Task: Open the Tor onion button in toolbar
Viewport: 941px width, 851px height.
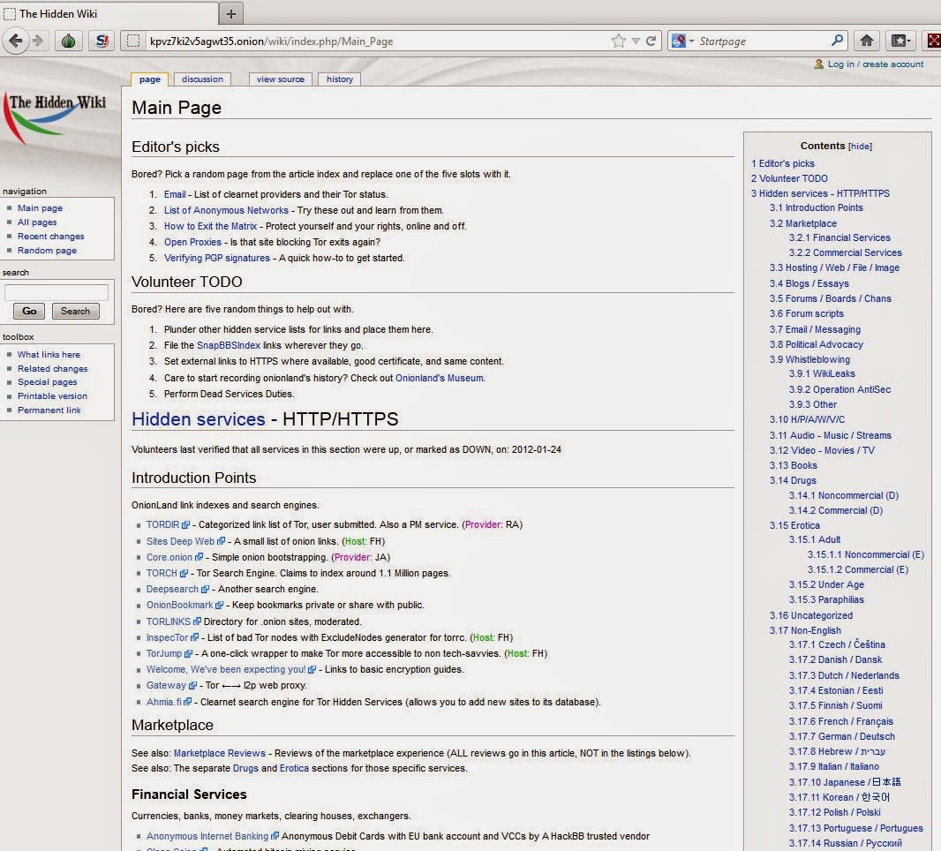Action: pos(69,41)
